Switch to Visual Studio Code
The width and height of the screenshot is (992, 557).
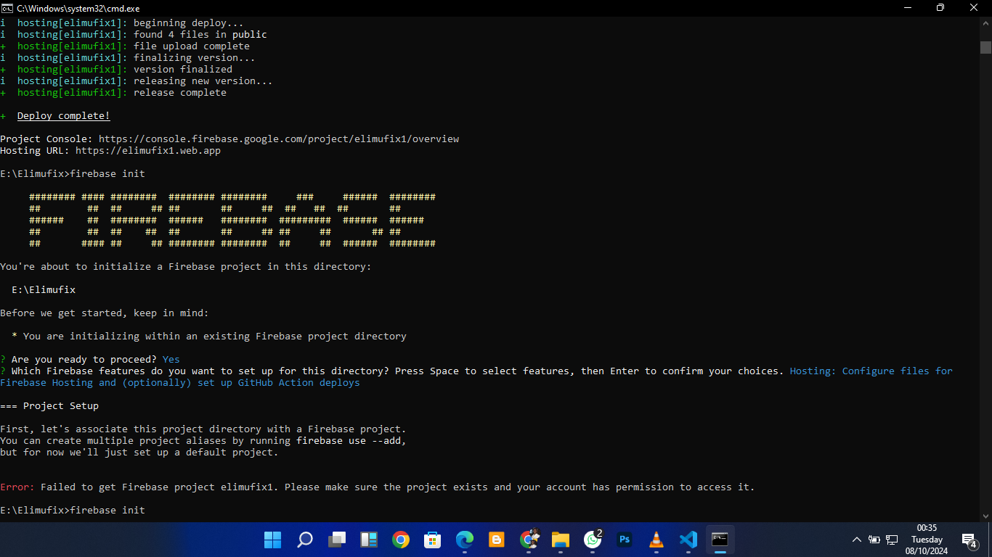pos(688,540)
